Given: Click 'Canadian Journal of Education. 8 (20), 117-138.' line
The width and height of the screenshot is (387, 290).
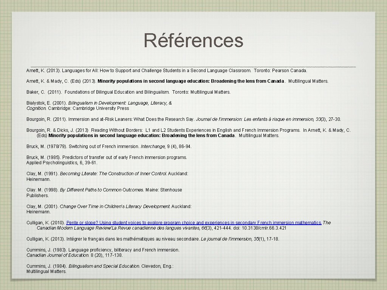Looking at the screenshot, I should [74, 255].
